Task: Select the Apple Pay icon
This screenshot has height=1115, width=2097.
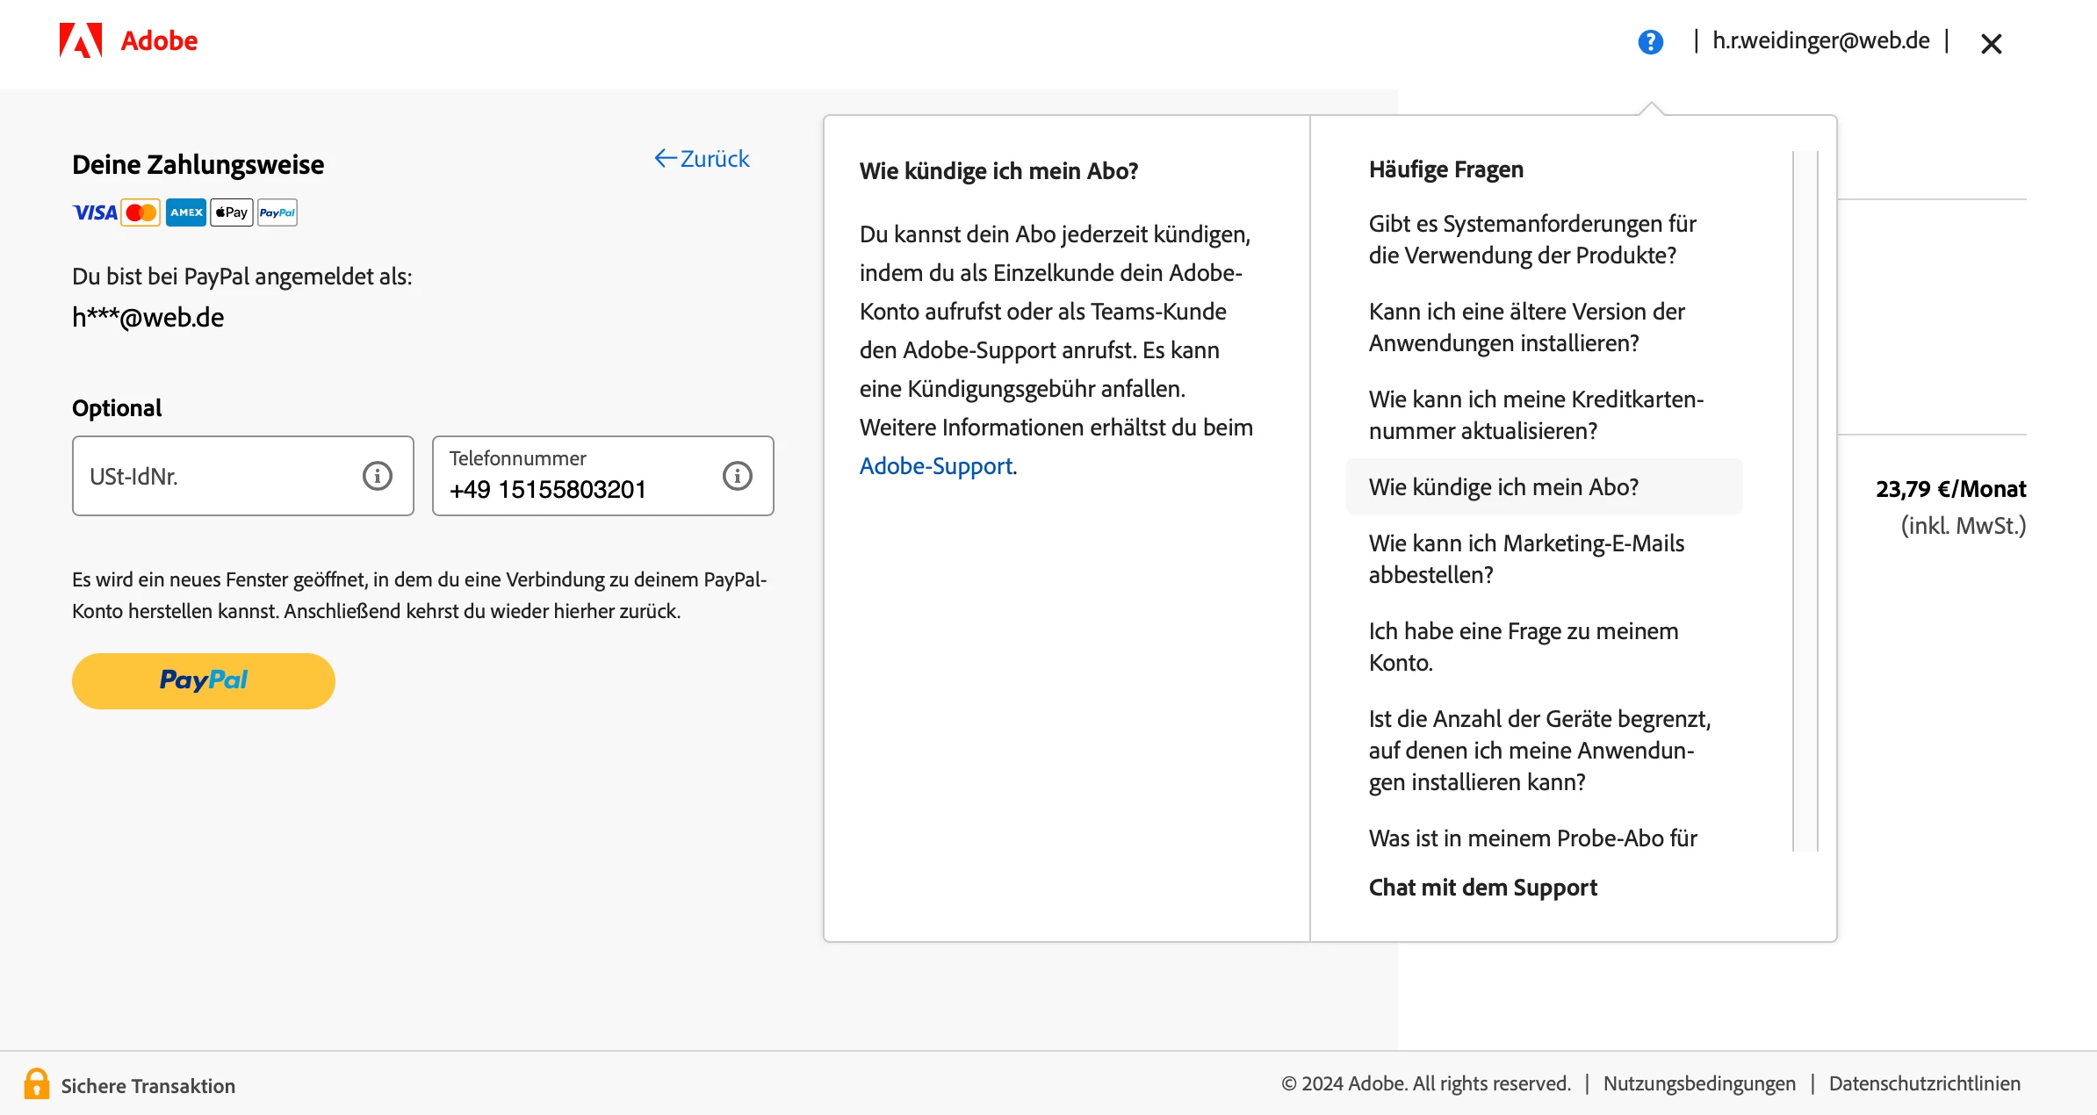Action: click(x=232, y=212)
